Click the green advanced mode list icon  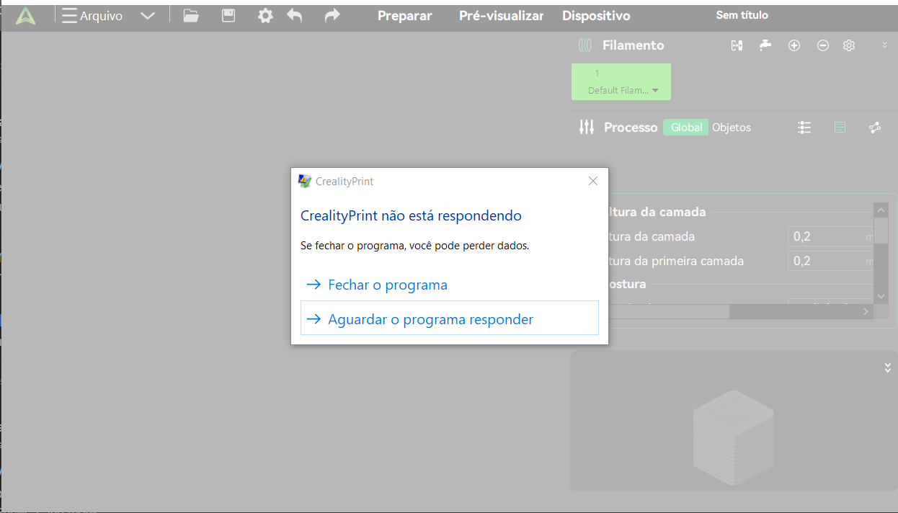coord(840,128)
